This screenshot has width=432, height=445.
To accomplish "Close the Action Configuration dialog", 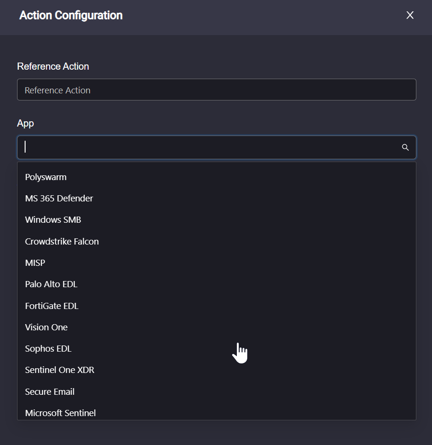I will [410, 15].
